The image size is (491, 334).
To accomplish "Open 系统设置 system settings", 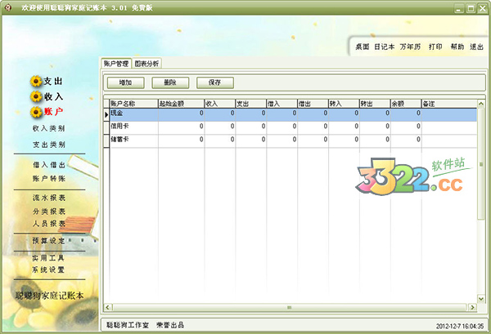I will [x=48, y=269].
